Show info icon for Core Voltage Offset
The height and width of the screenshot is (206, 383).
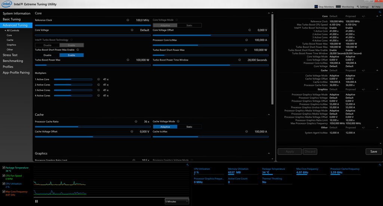(249, 30)
